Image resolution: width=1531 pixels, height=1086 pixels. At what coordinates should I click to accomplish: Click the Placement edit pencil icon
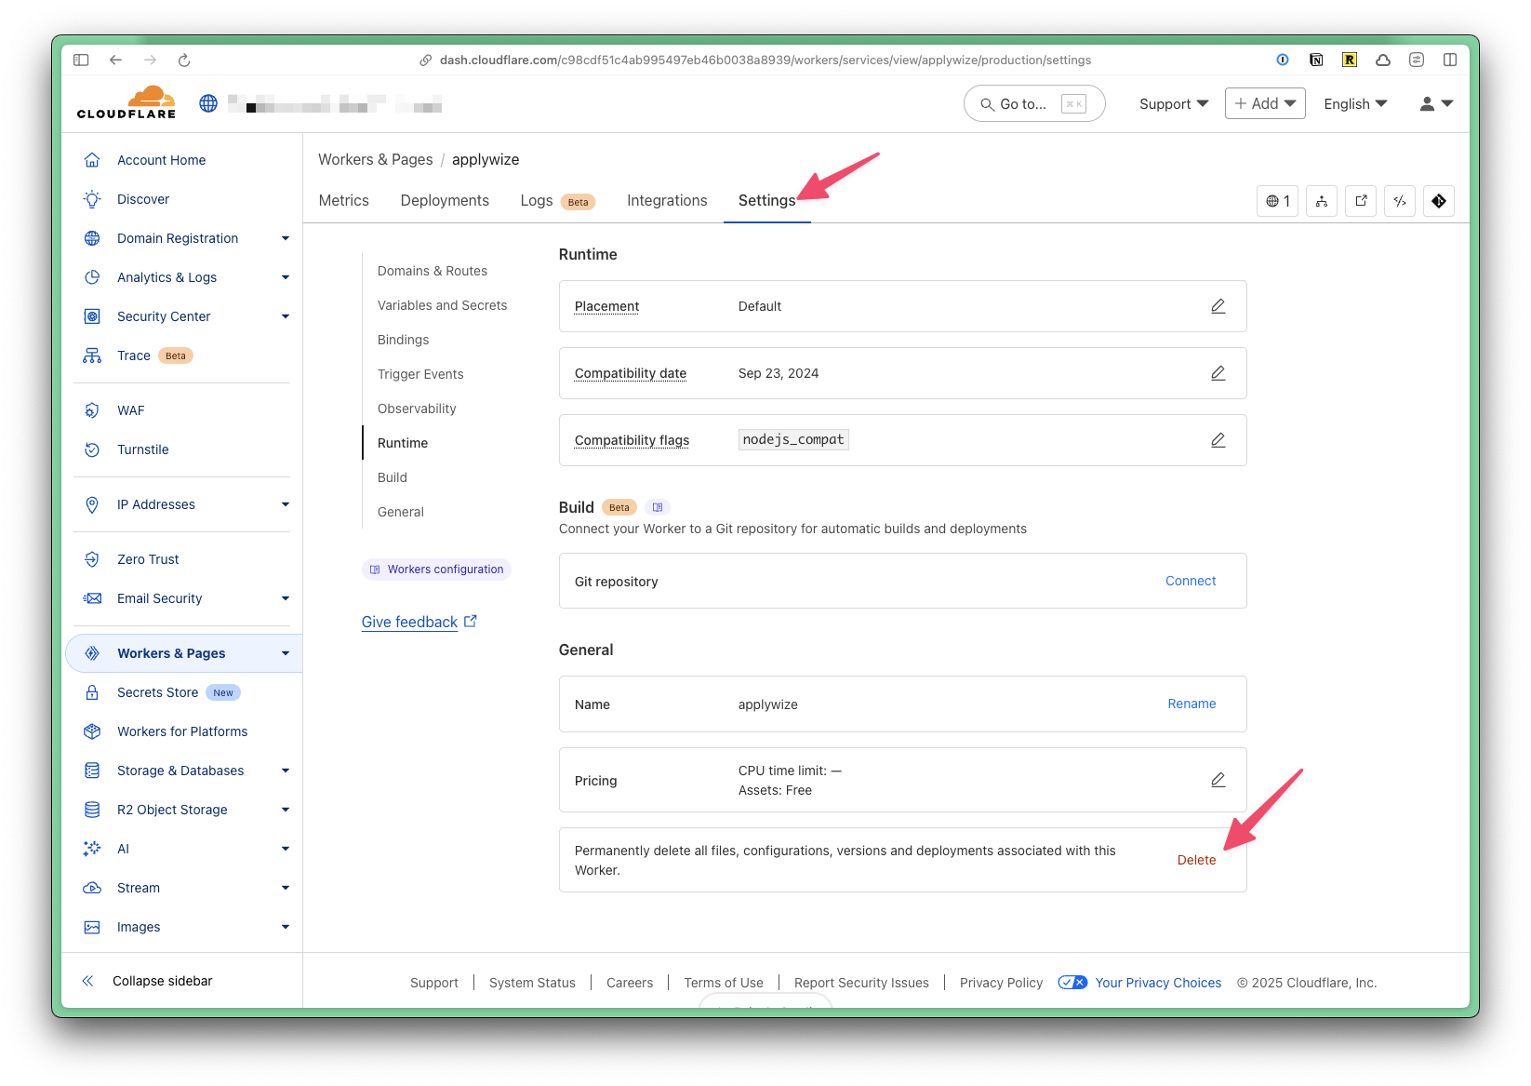[x=1218, y=306]
